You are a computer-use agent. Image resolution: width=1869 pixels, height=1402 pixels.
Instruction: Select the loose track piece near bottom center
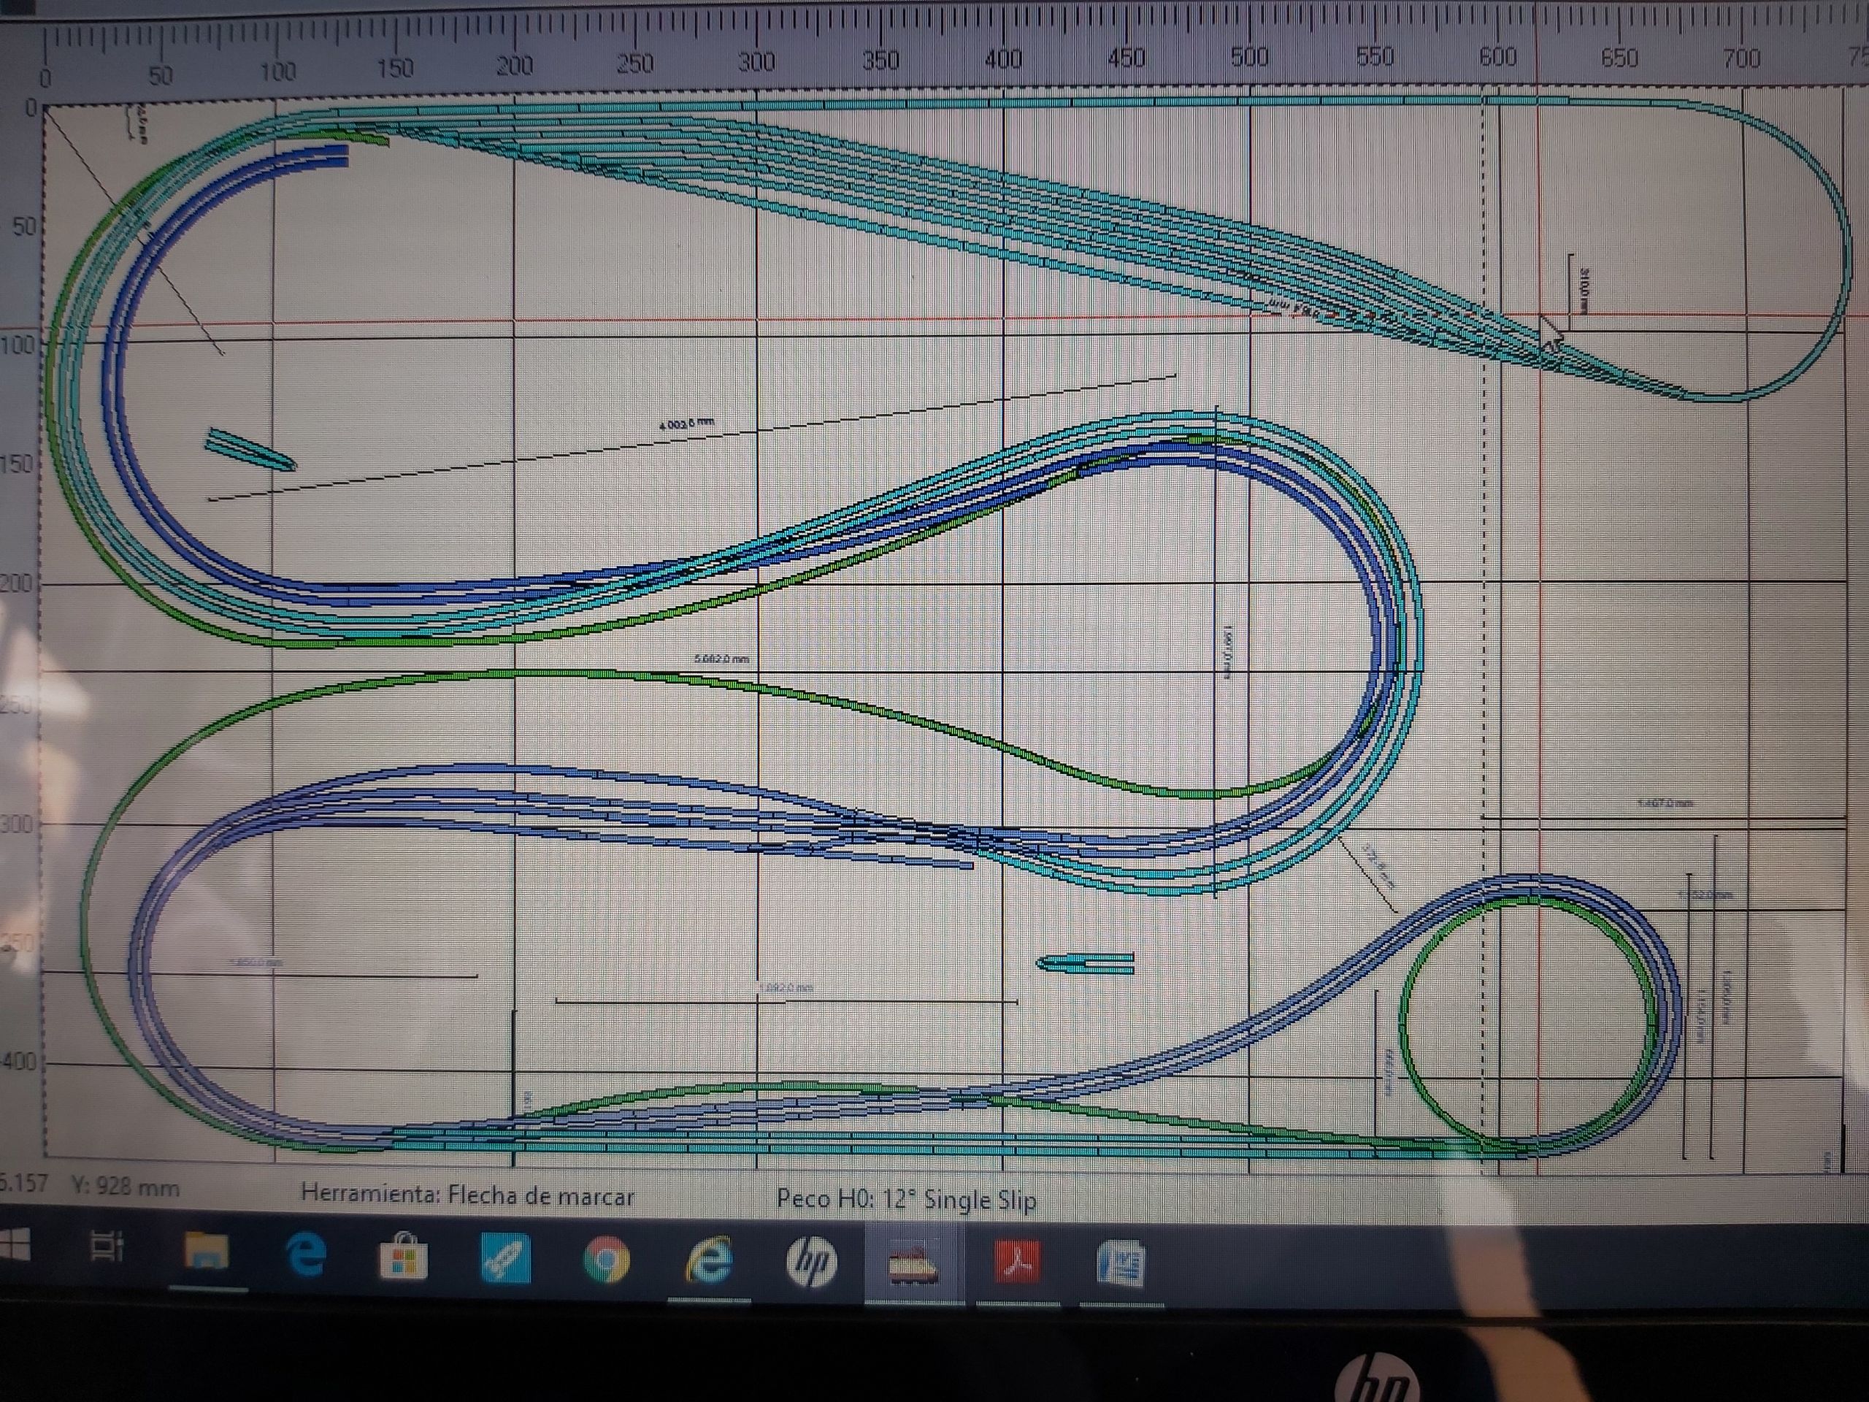(1086, 965)
